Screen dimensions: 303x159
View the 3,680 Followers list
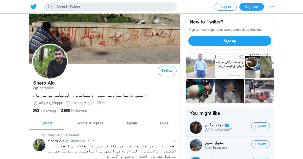[x=74, y=111]
